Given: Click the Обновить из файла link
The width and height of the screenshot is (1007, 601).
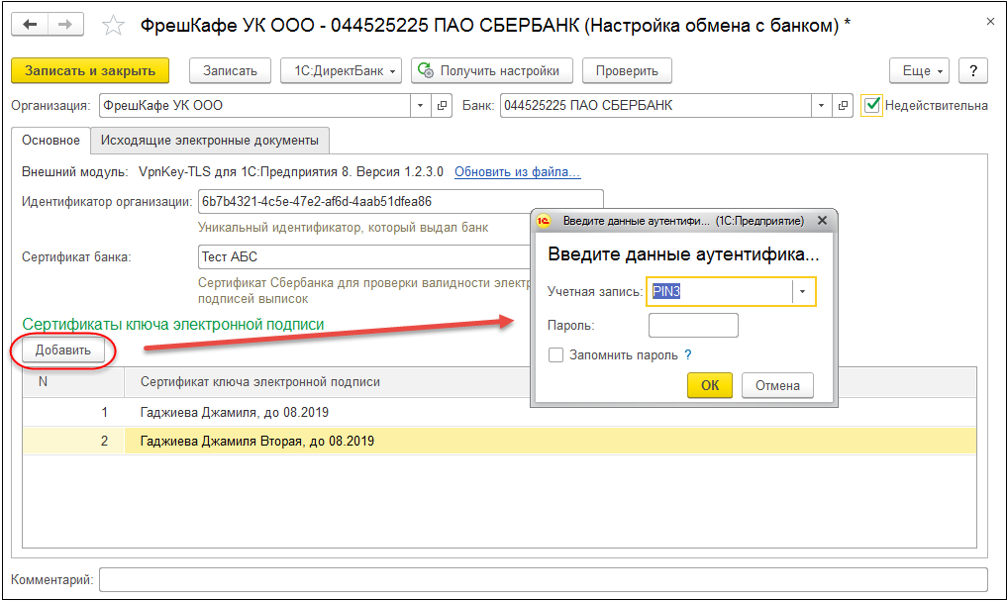Looking at the screenshot, I should point(517,172).
